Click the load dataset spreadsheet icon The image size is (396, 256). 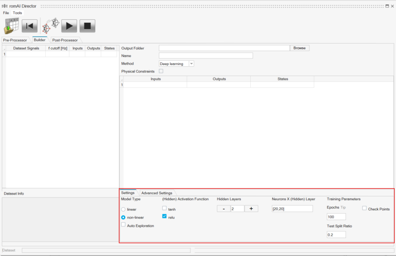coord(11,25)
